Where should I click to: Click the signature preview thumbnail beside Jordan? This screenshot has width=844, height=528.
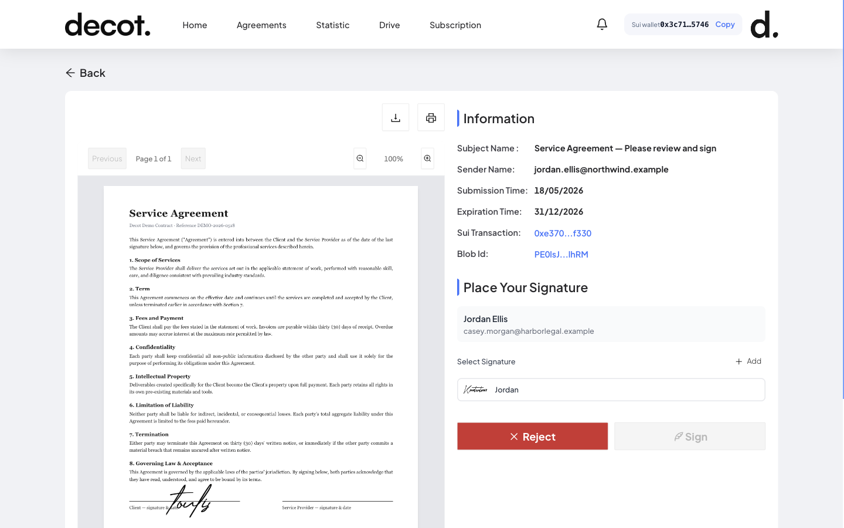(475, 390)
